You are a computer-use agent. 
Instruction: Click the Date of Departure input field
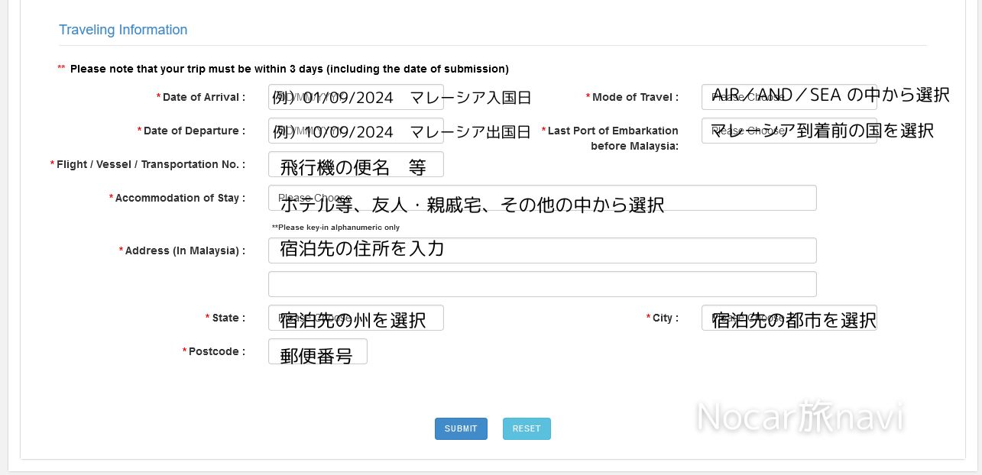click(x=355, y=131)
